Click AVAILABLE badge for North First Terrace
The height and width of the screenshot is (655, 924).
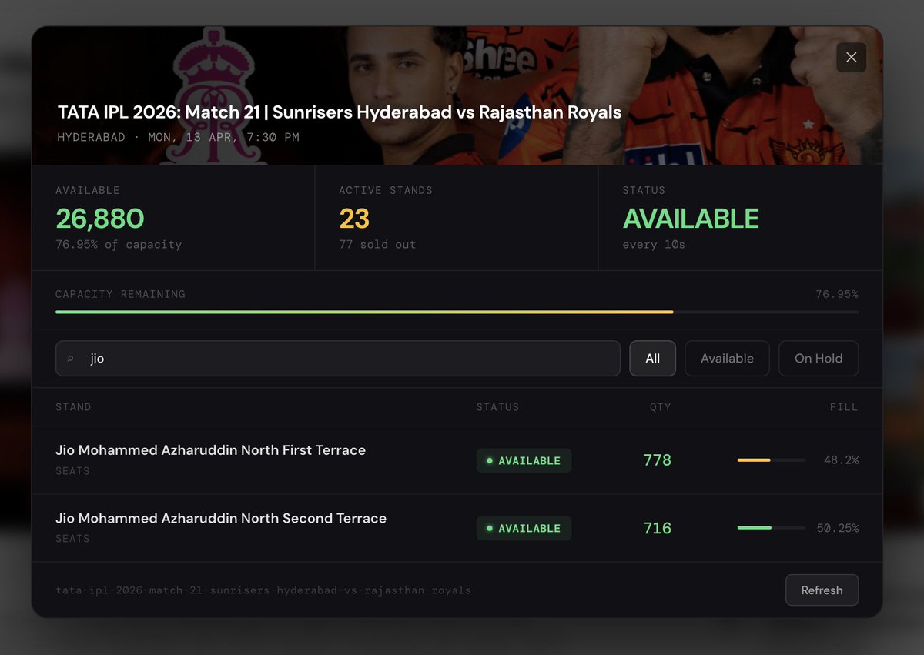pos(524,460)
